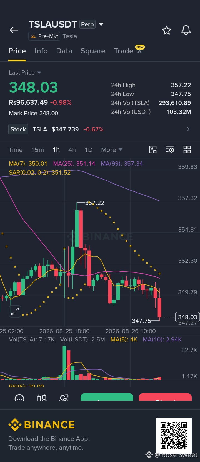This screenshot has width=200, height=462.
Task: Tap the Mark Price 348.00 text
Action: [34, 113]
